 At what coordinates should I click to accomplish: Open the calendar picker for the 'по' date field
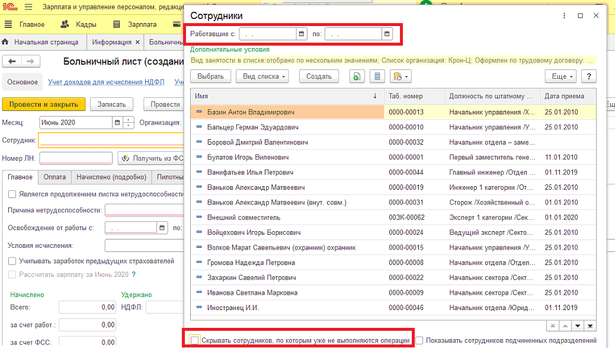click(x=387, y=34)
